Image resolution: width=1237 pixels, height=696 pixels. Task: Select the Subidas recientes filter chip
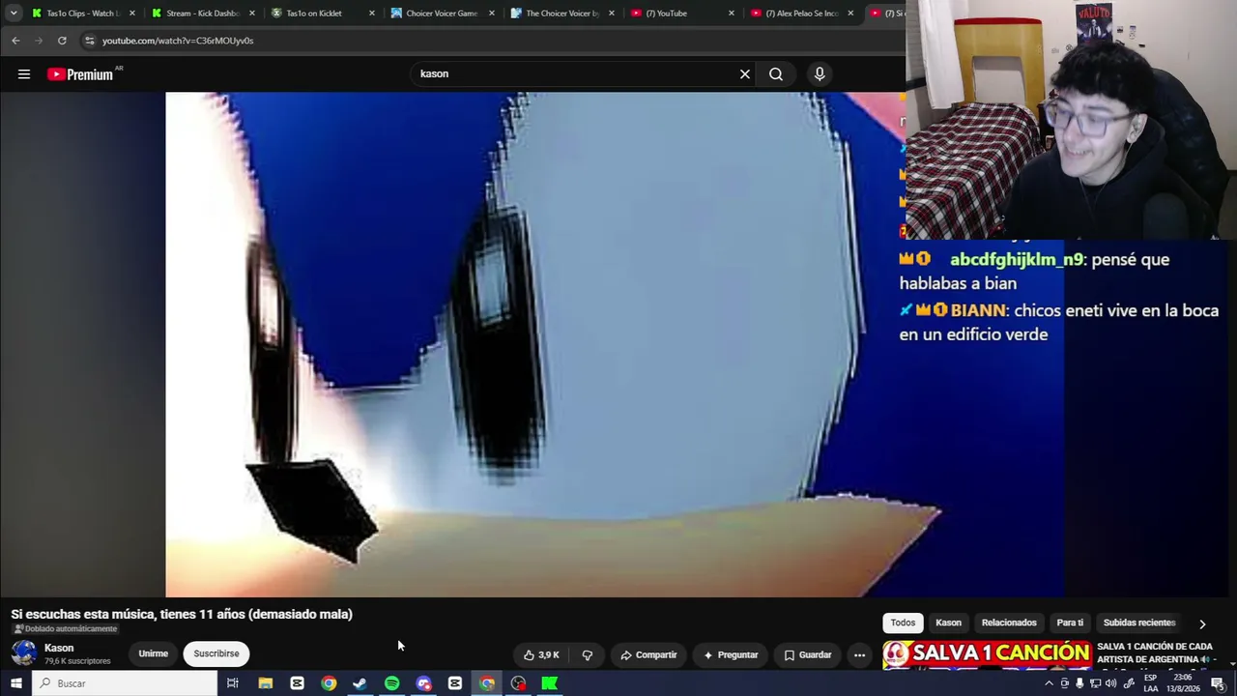pyautogui.click(x=1139, y=623)
